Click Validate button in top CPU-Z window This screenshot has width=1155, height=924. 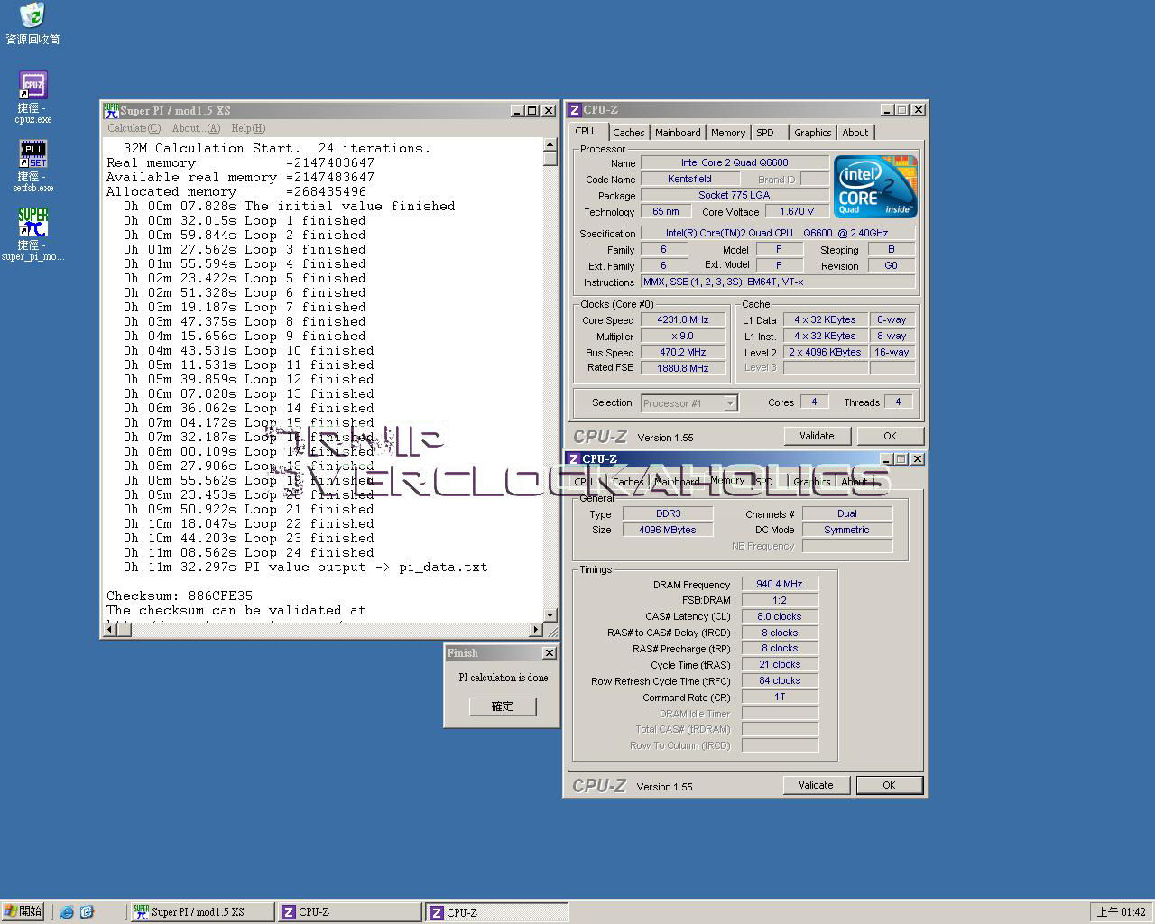(816, 436)
